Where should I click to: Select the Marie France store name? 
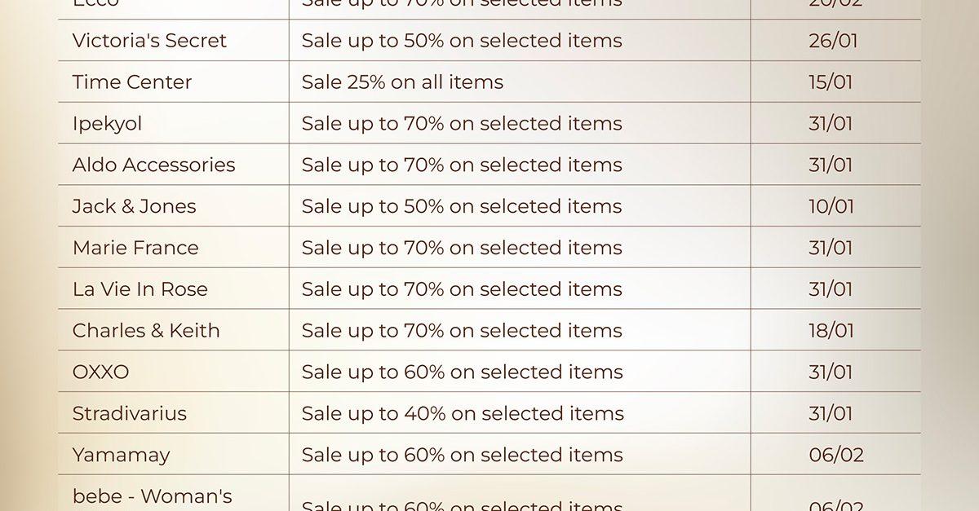coord(135,248)
